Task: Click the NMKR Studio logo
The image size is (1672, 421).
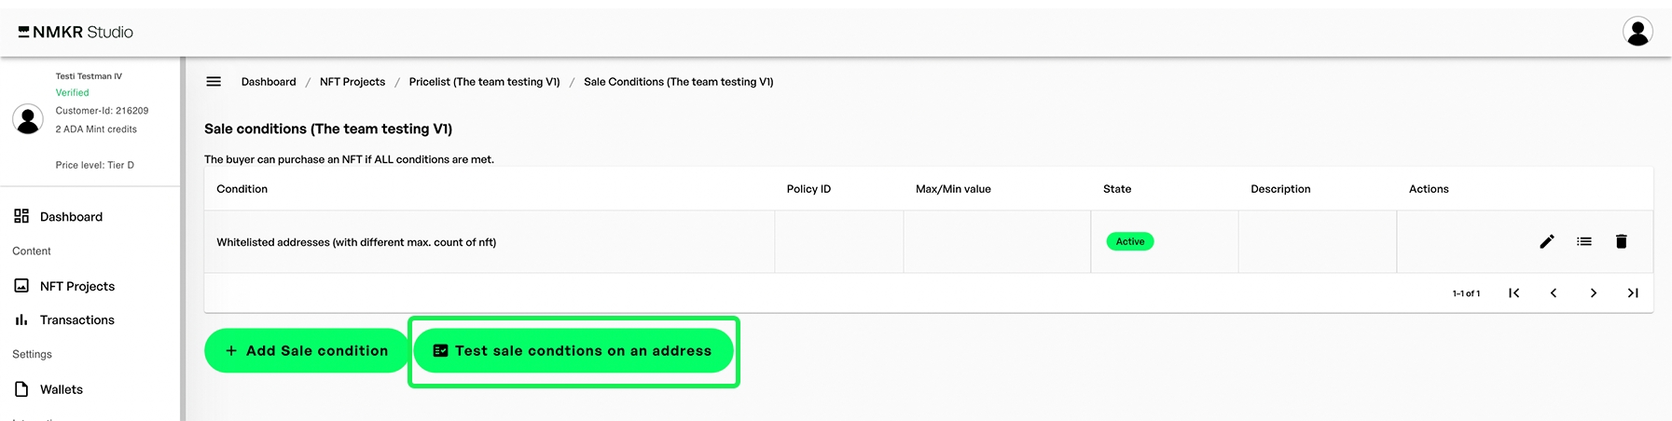Action: [x=76, y=33]
